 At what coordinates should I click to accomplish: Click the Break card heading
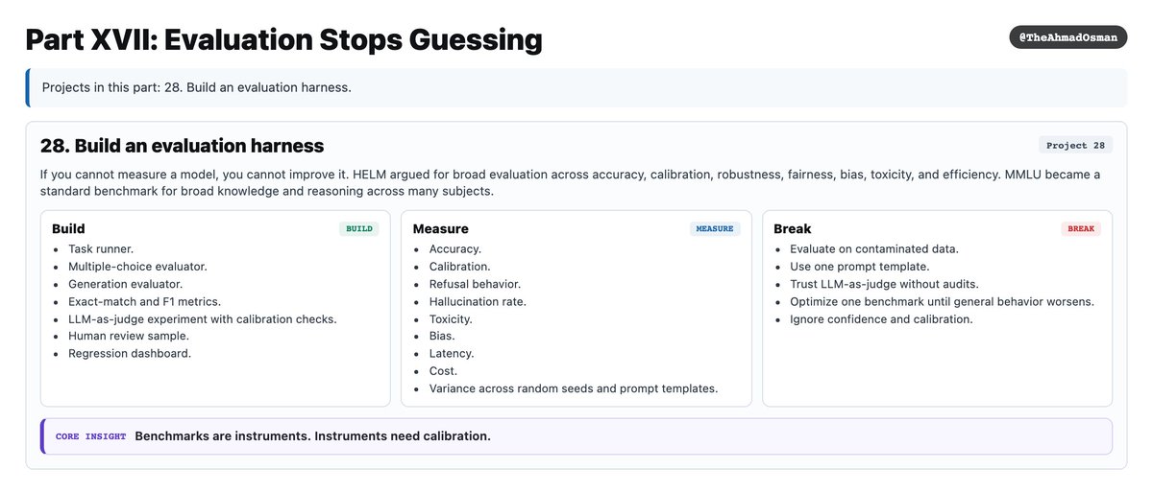click(793, 229)
